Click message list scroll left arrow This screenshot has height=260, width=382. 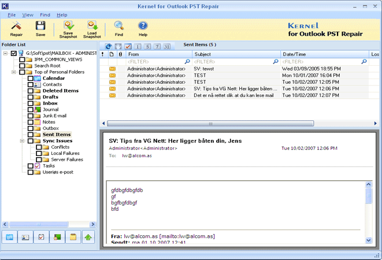pos(103,123)
